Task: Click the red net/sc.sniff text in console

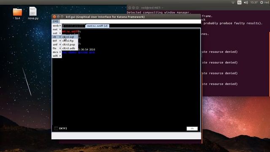Action: [70, 32]
